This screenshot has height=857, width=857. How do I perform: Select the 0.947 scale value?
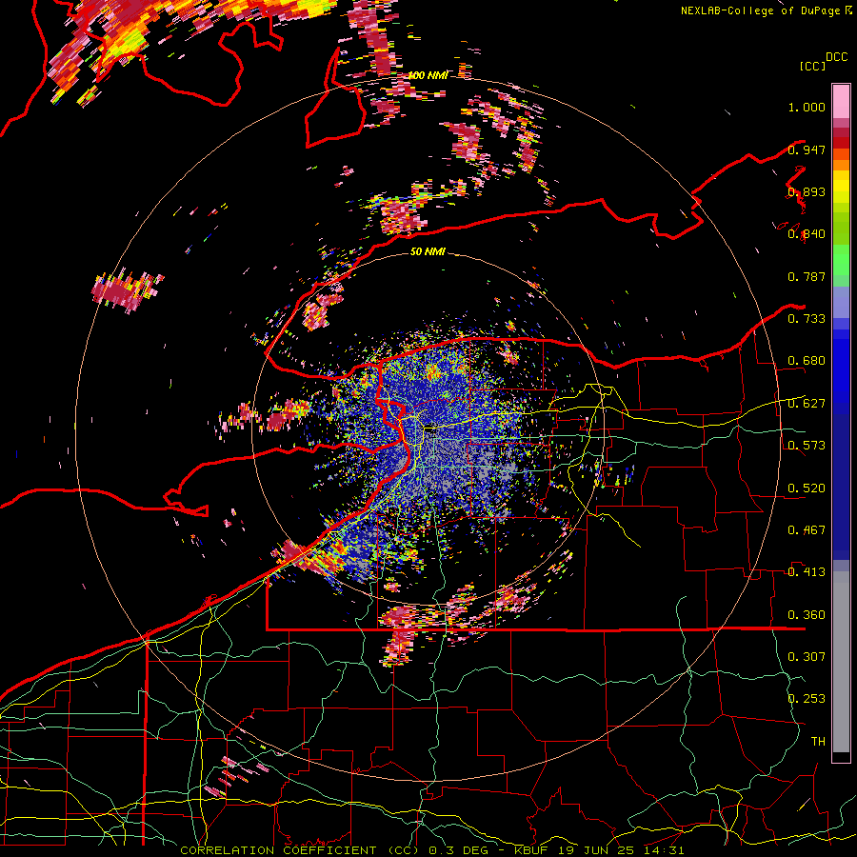click(807, 149)
